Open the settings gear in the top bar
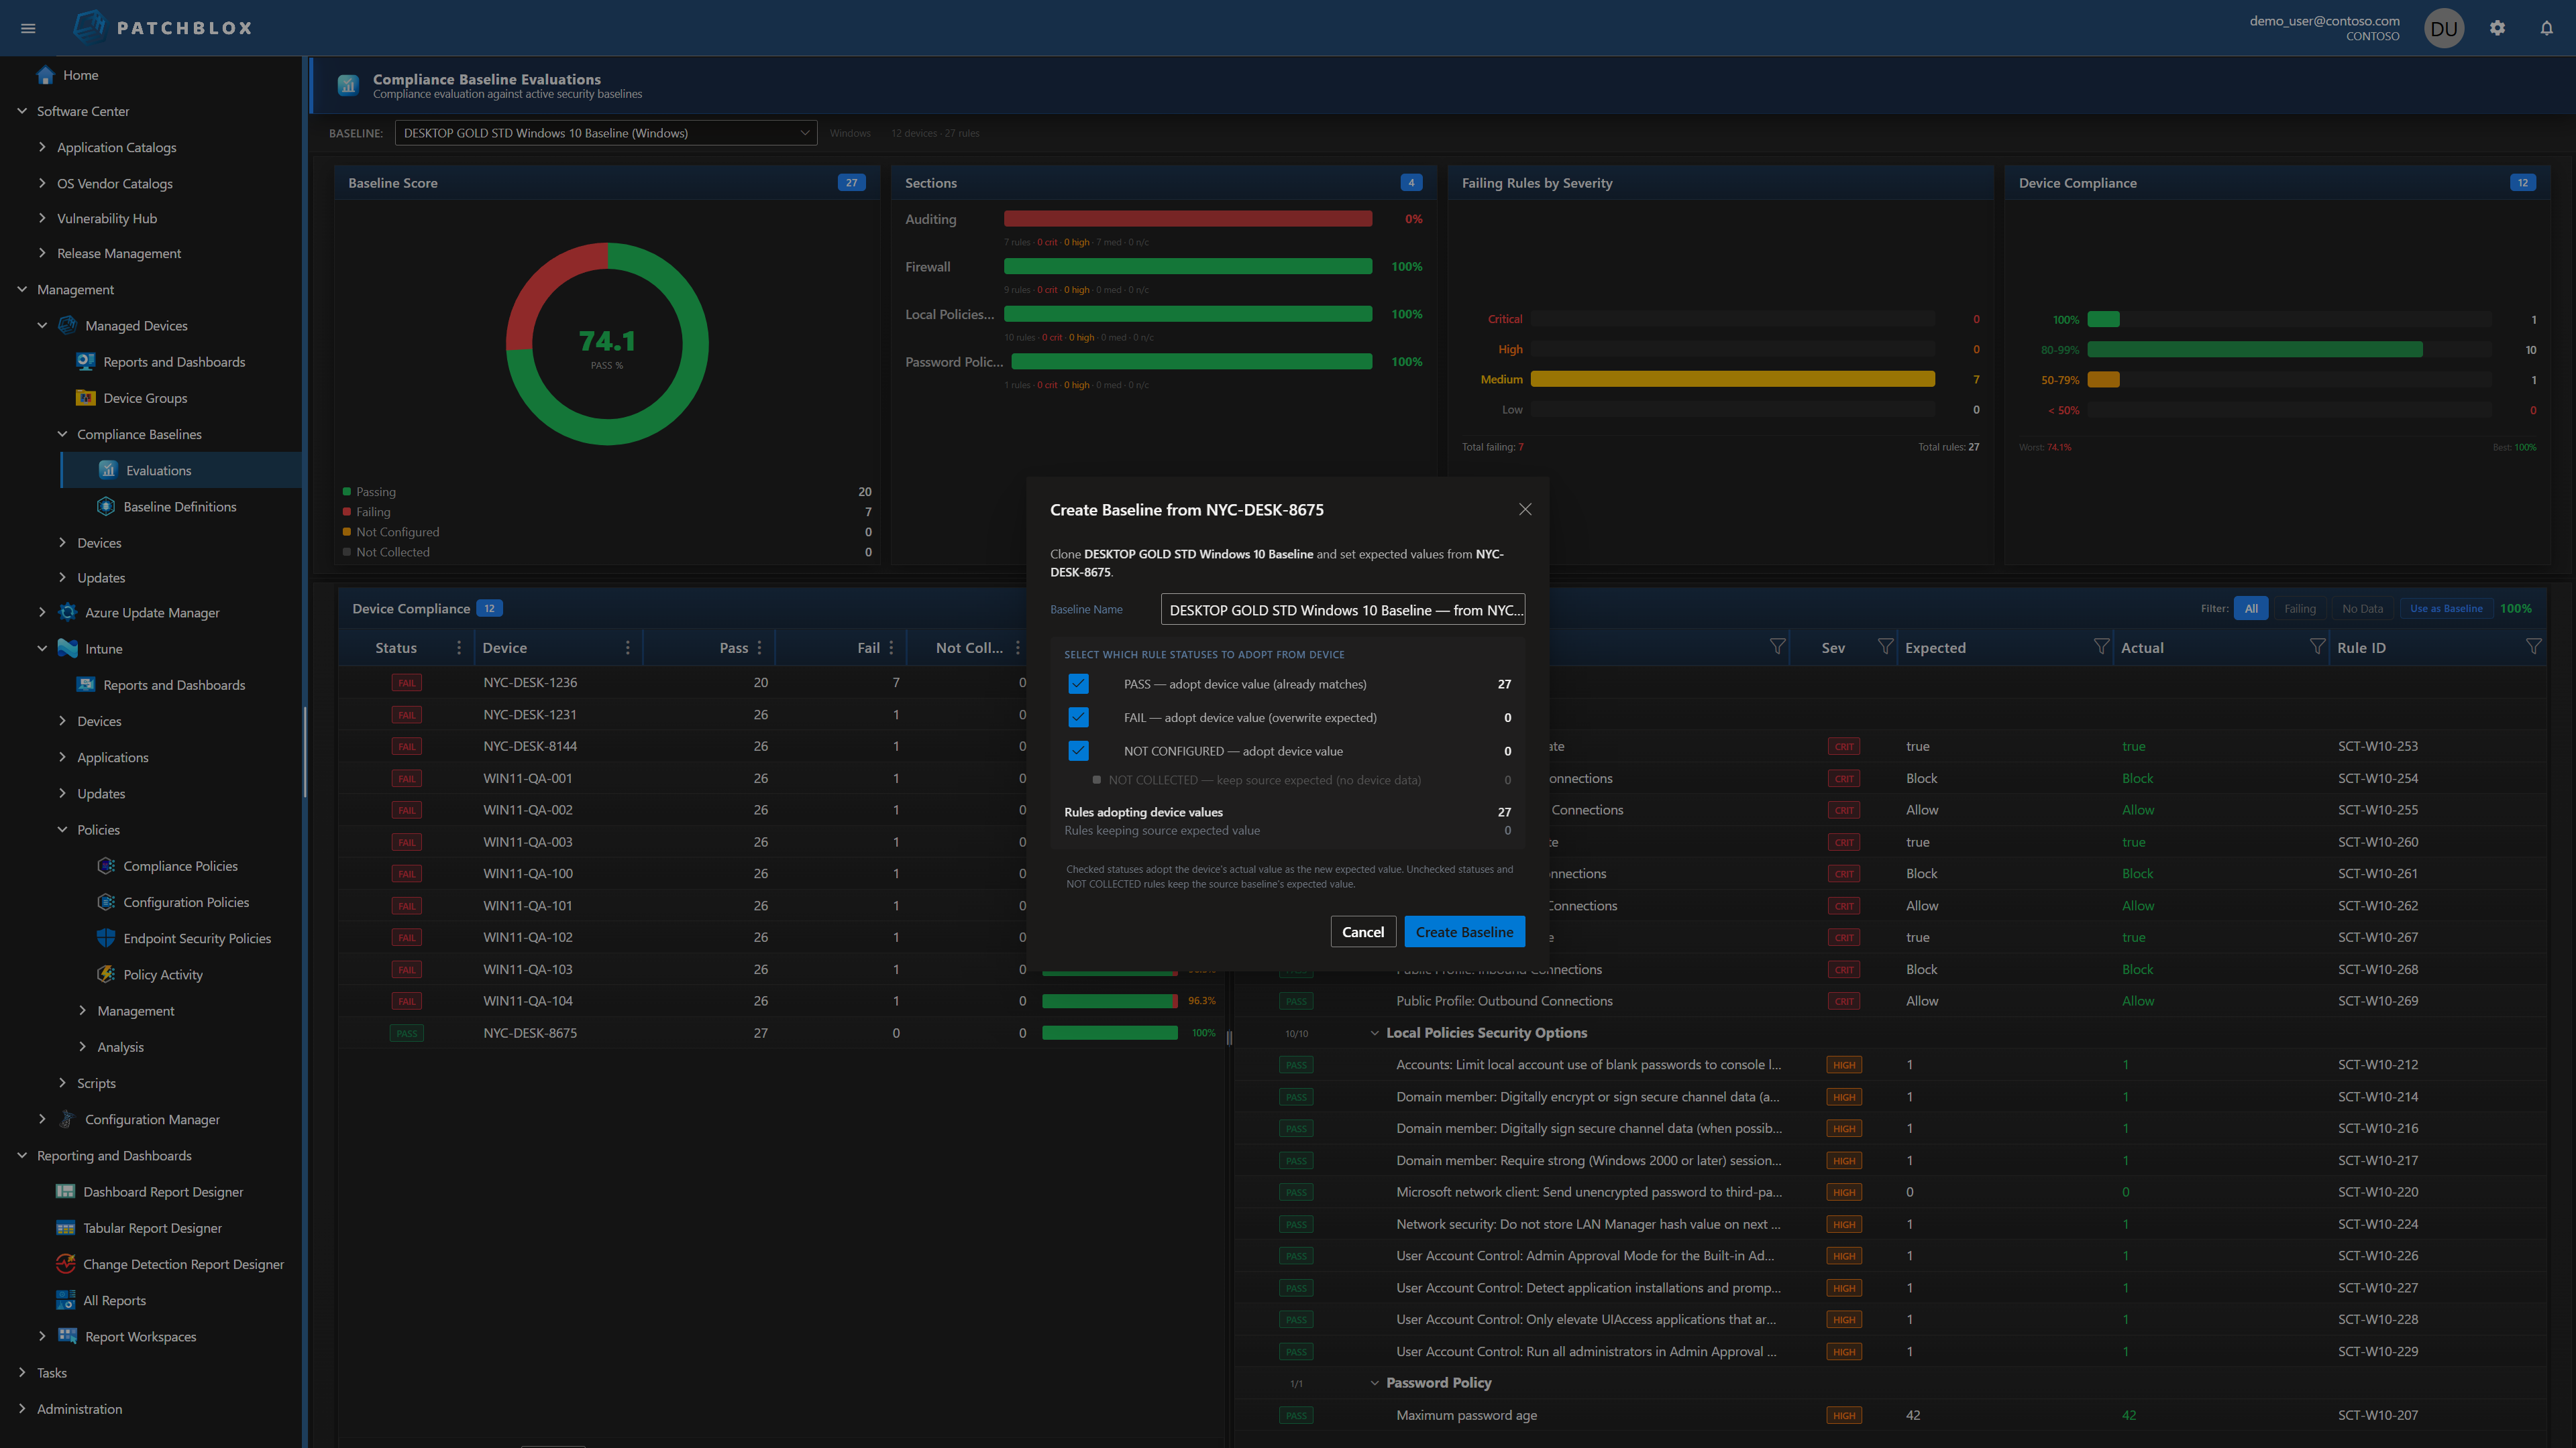Image resolution: width=2576 pixels, height=1448 pixels. tap(2497, 27)
